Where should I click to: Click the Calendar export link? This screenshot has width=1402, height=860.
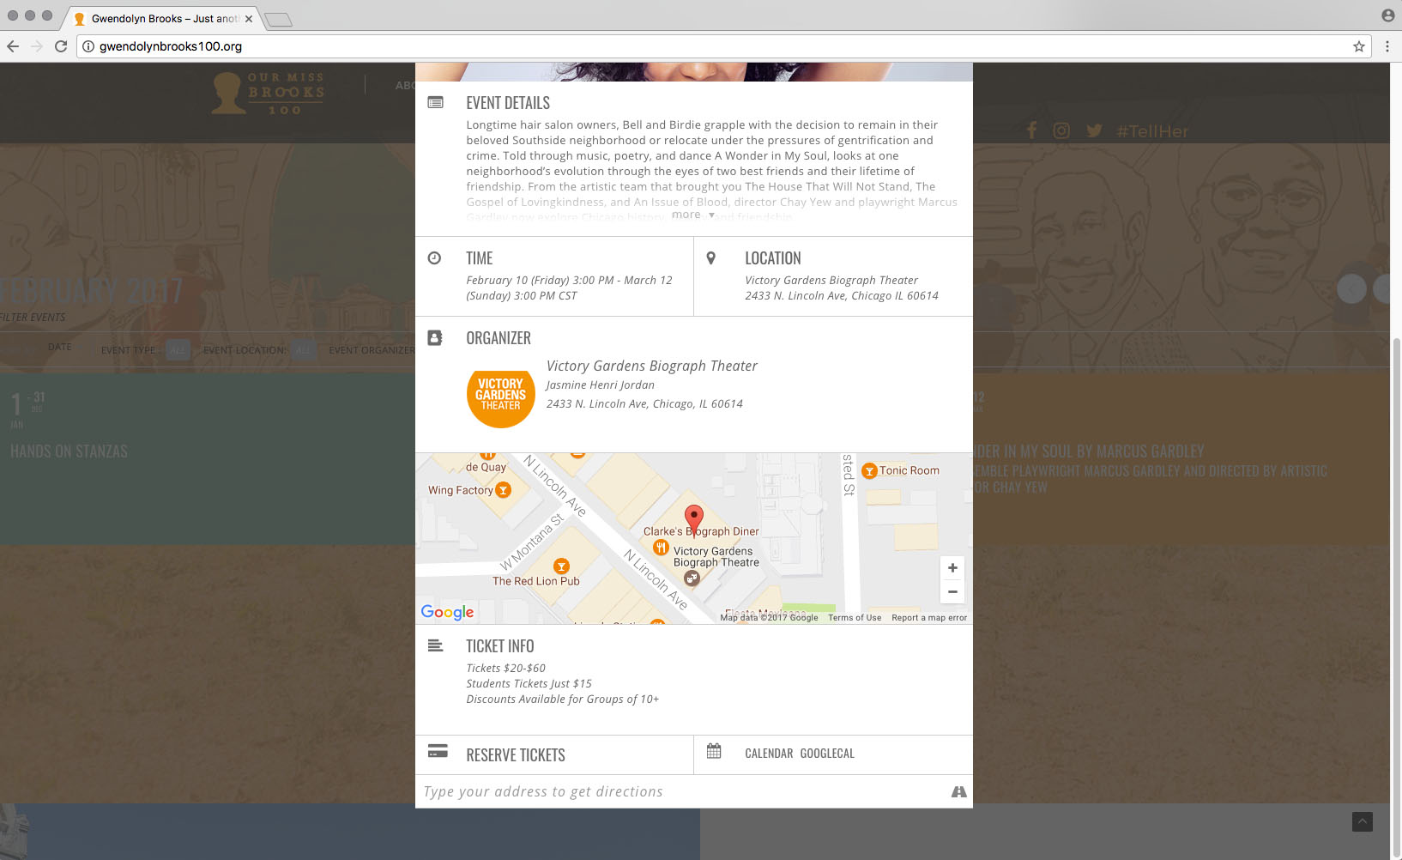coord(768,754)
